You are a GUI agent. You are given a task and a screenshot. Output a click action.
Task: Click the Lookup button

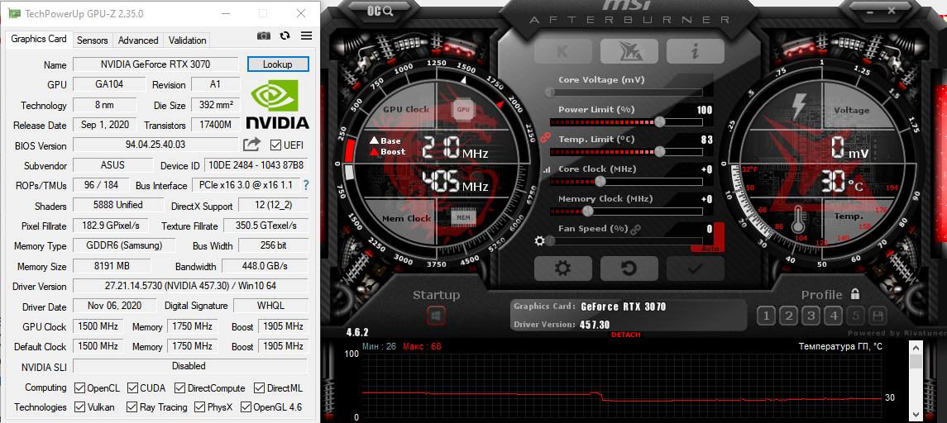pyautogui.click(x=278, y=64)
